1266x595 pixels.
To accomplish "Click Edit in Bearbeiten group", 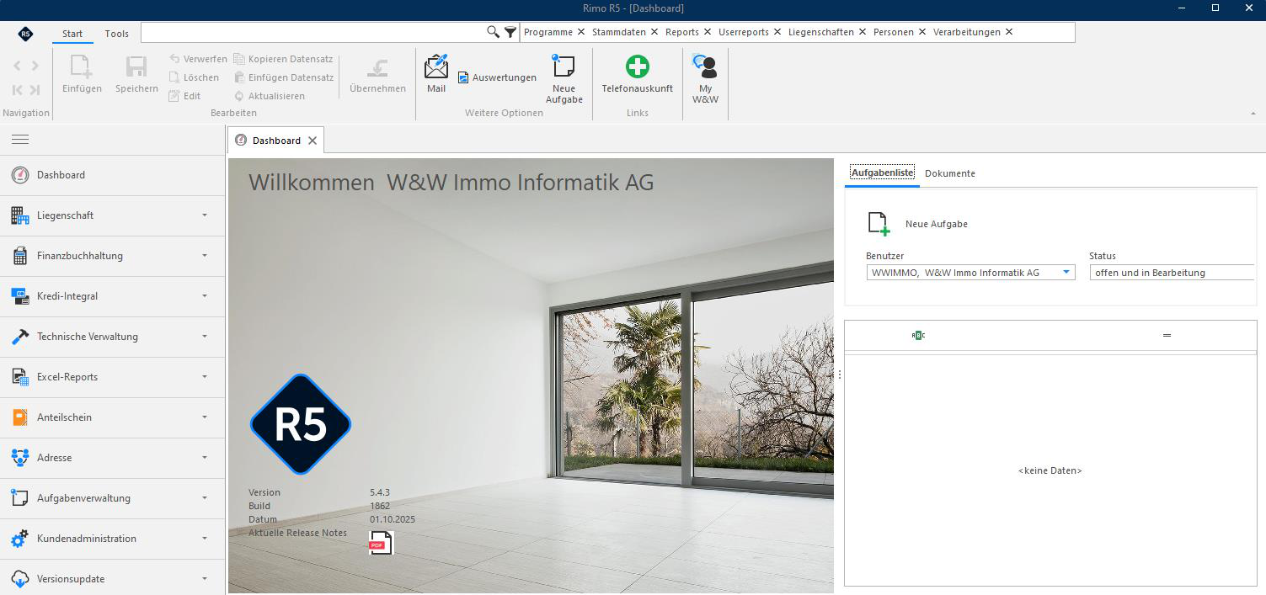I will coord(184,96).
